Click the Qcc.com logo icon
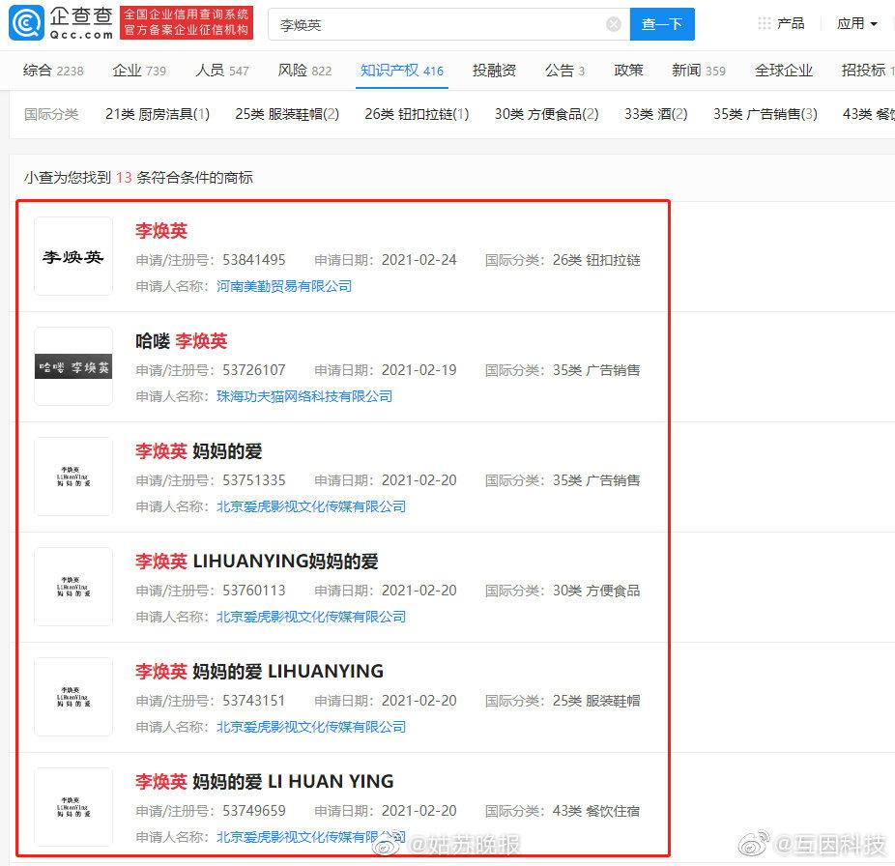This screenshot has height=866, width=895. (x=26, y=23)
